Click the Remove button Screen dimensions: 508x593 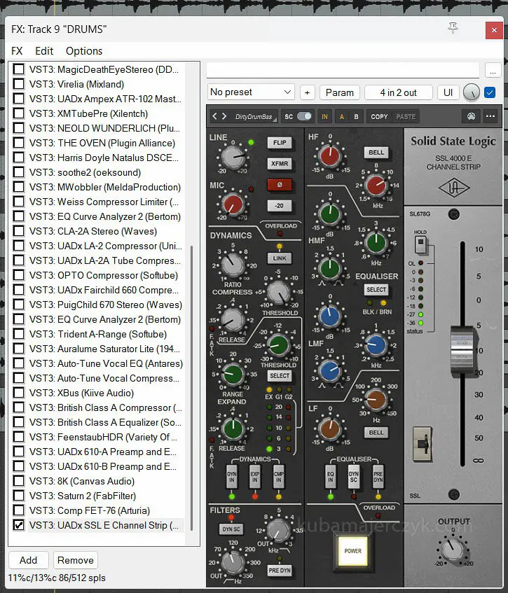pos(76,560)
